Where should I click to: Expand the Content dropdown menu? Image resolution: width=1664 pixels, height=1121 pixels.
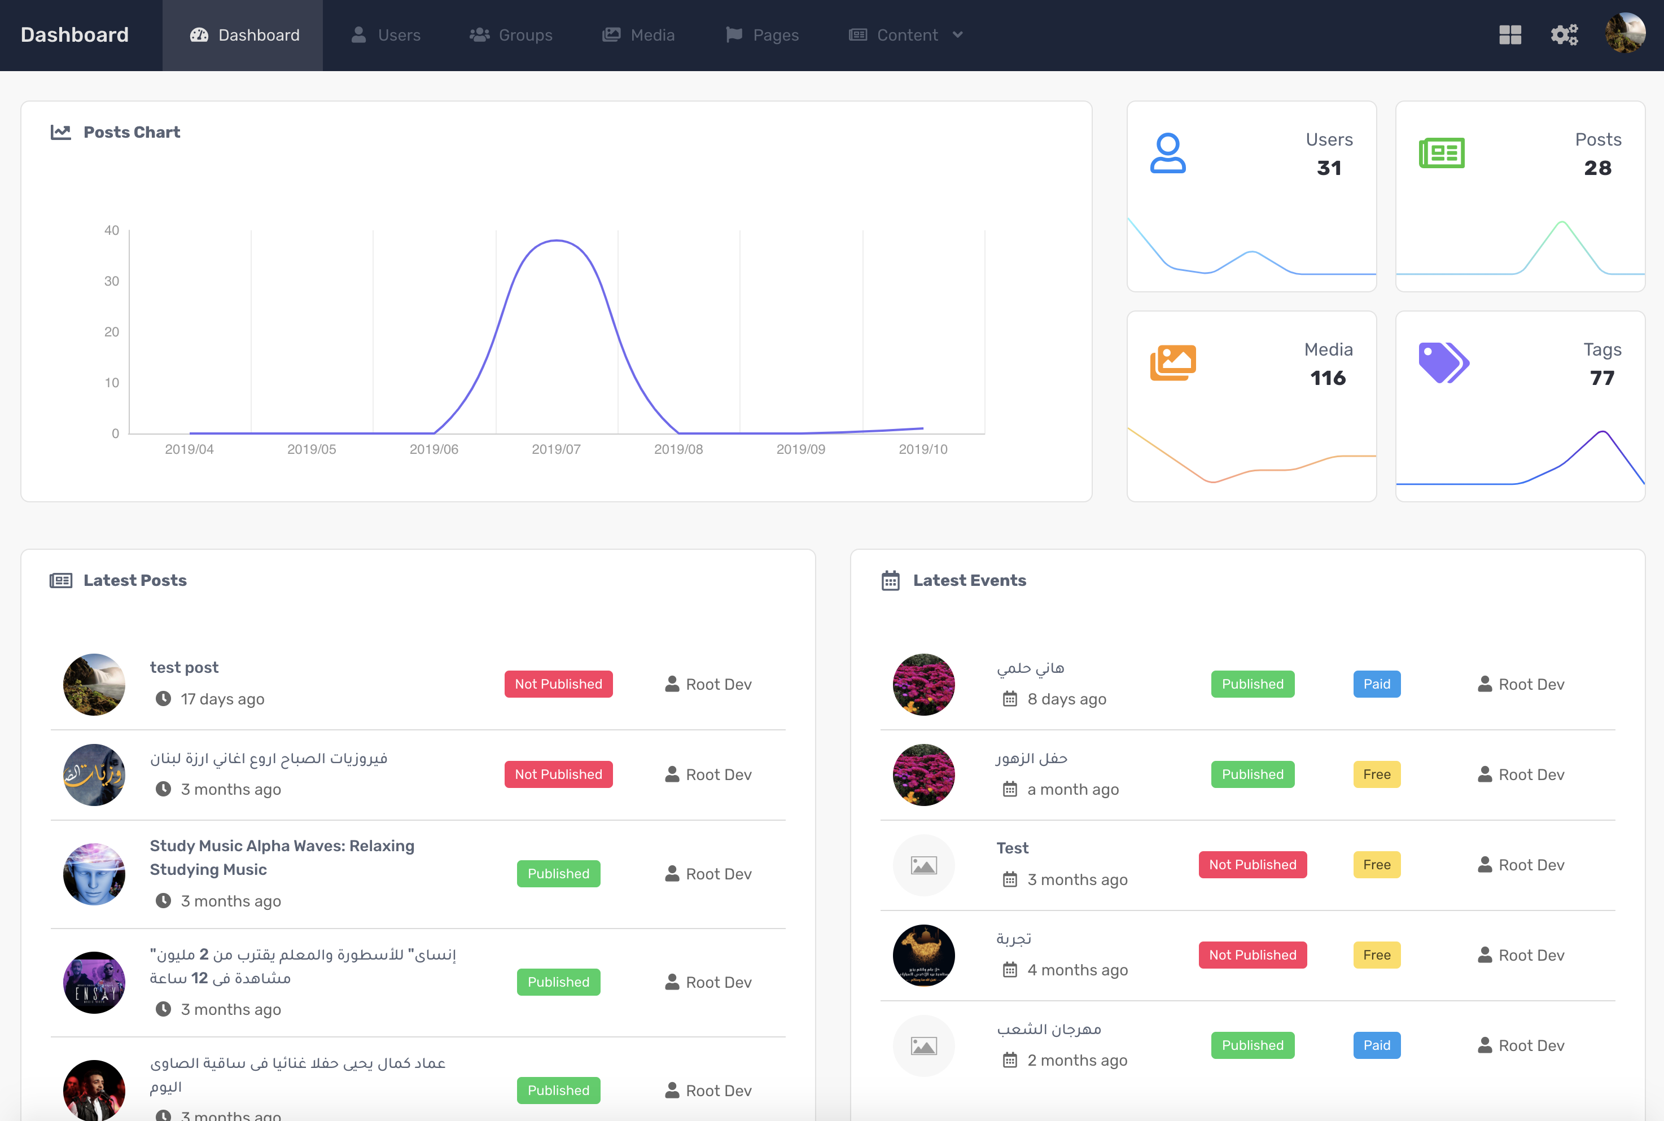click(905, 35)
